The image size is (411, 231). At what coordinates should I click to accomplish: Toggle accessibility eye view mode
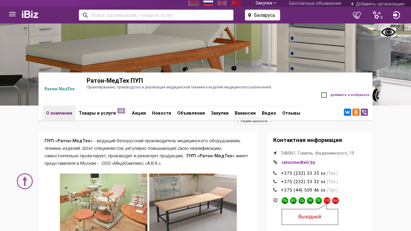tap(388, 32)
